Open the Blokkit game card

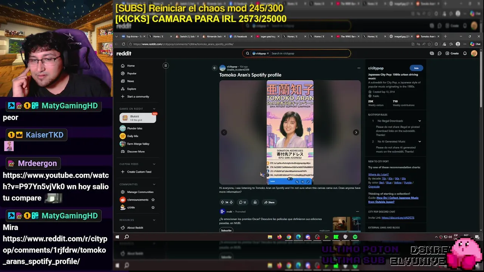point(138,118)
